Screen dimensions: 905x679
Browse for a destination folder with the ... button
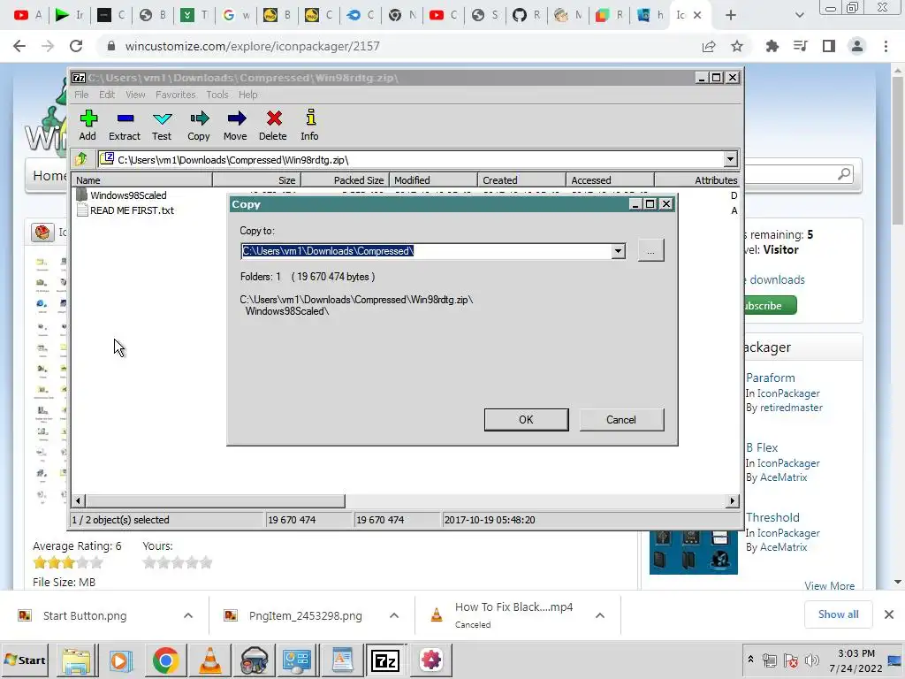point(650,251)
